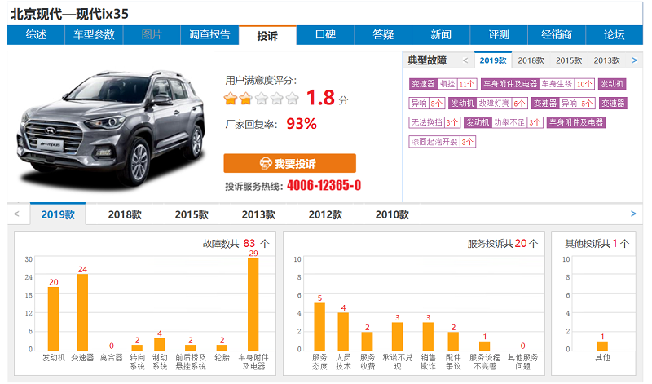Click the headset icon in 我要投诉 button
652x384 pixels.
pyautogui.click(x=266, y=164)
